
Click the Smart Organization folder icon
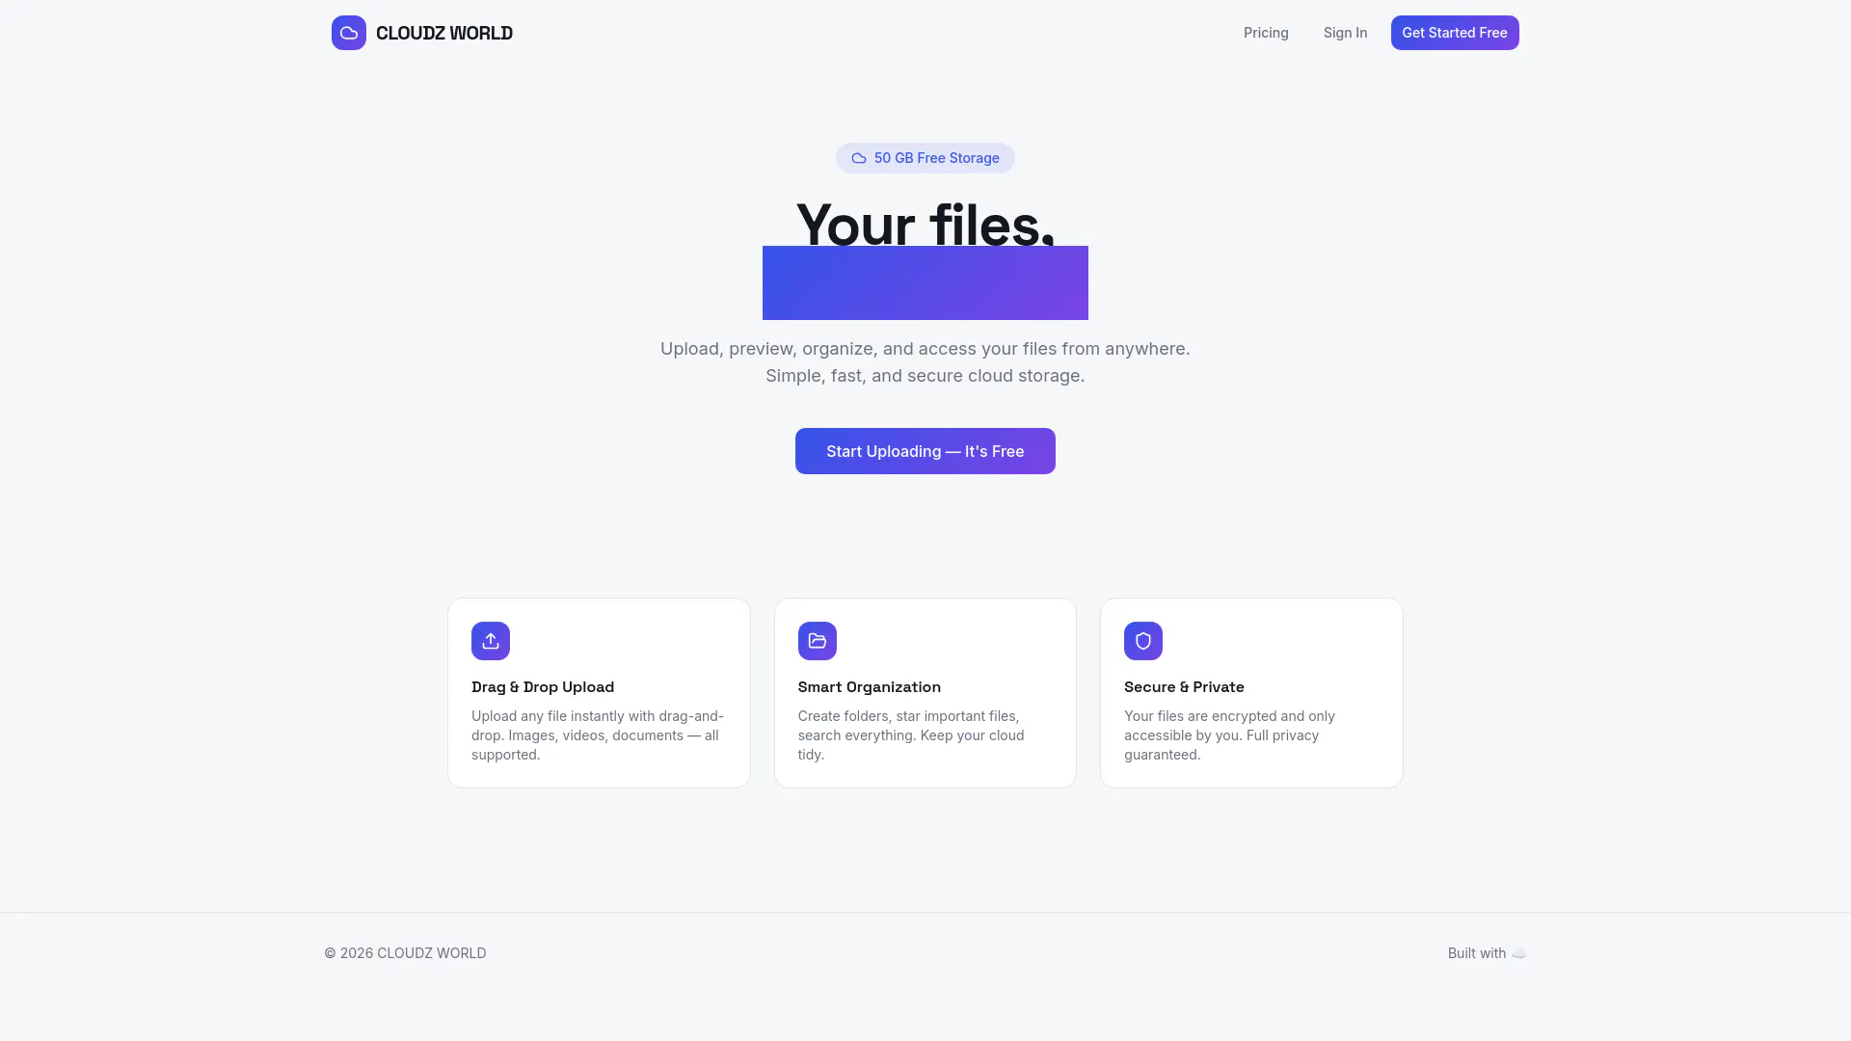tap(818, 641)
